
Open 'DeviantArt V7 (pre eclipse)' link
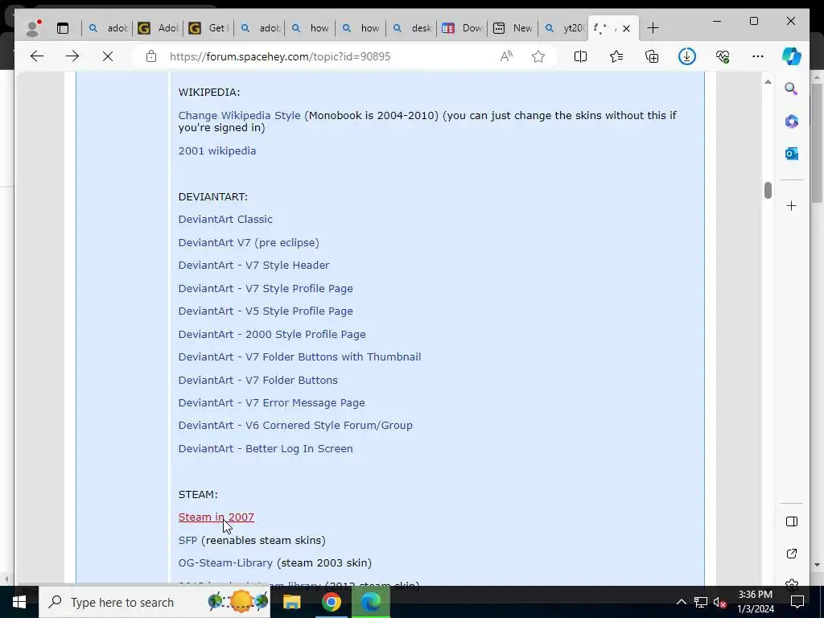coord(249,242)
